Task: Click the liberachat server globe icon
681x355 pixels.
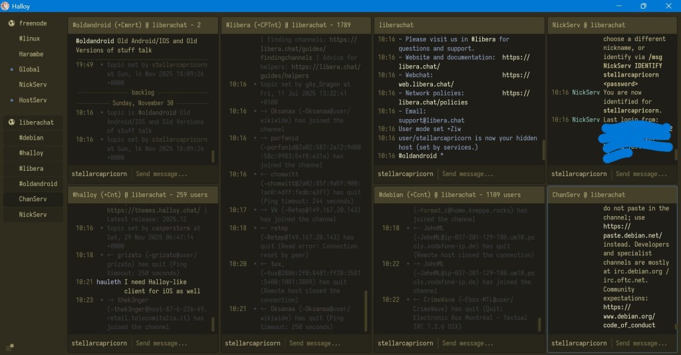Action: point(12,122)
